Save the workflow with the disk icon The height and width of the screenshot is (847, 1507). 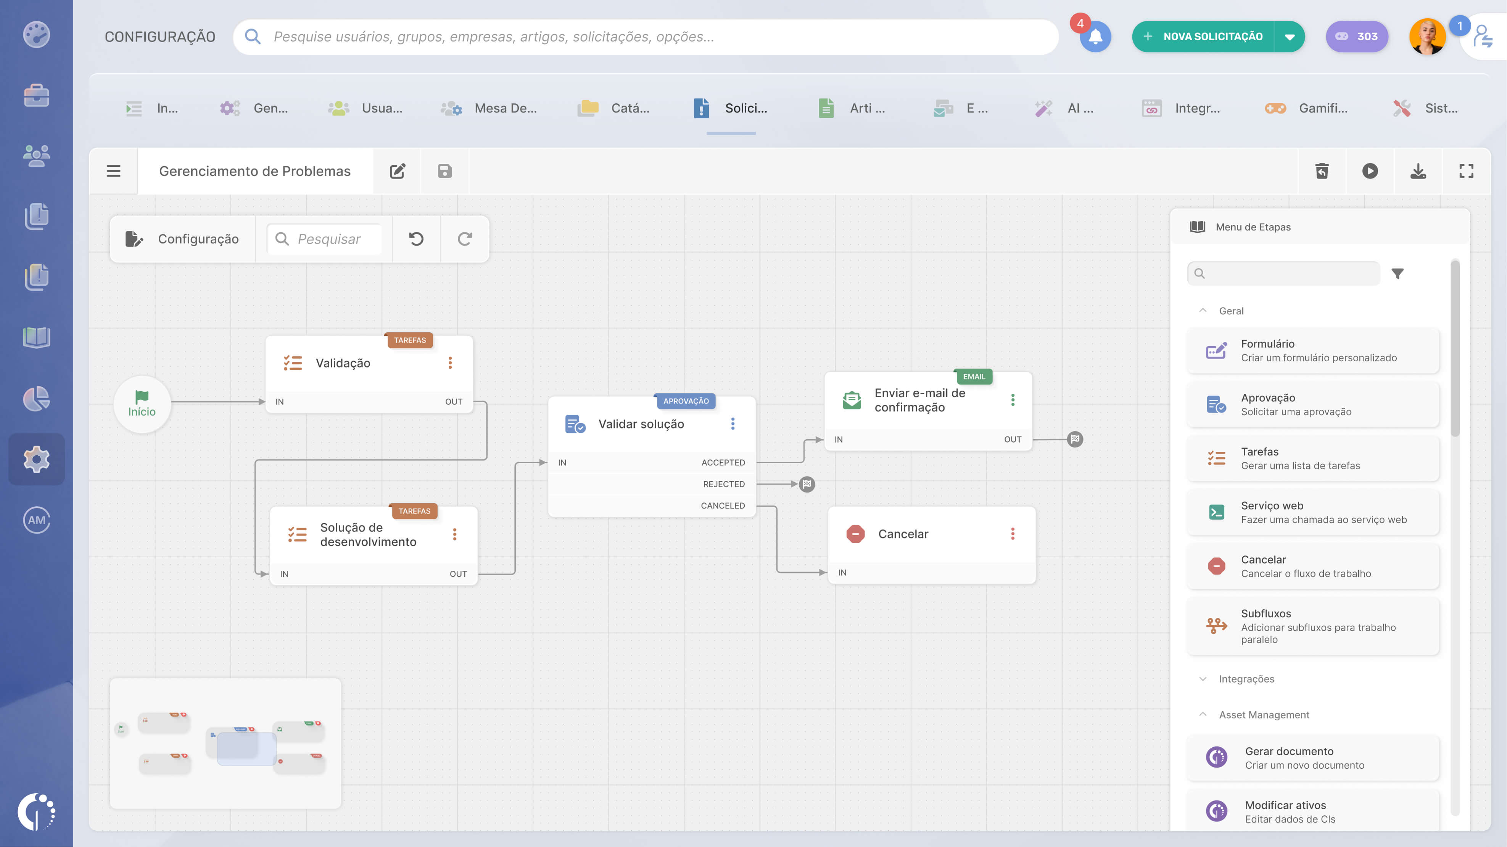[444, 171]
